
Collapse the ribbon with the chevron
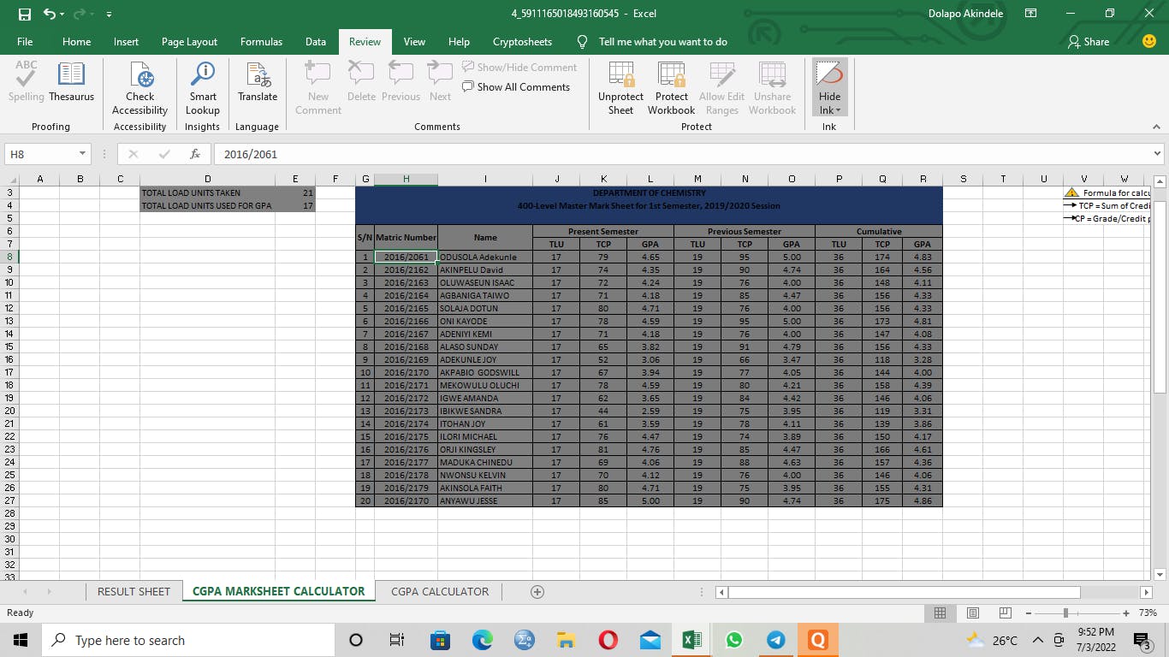coord(1156,127)
